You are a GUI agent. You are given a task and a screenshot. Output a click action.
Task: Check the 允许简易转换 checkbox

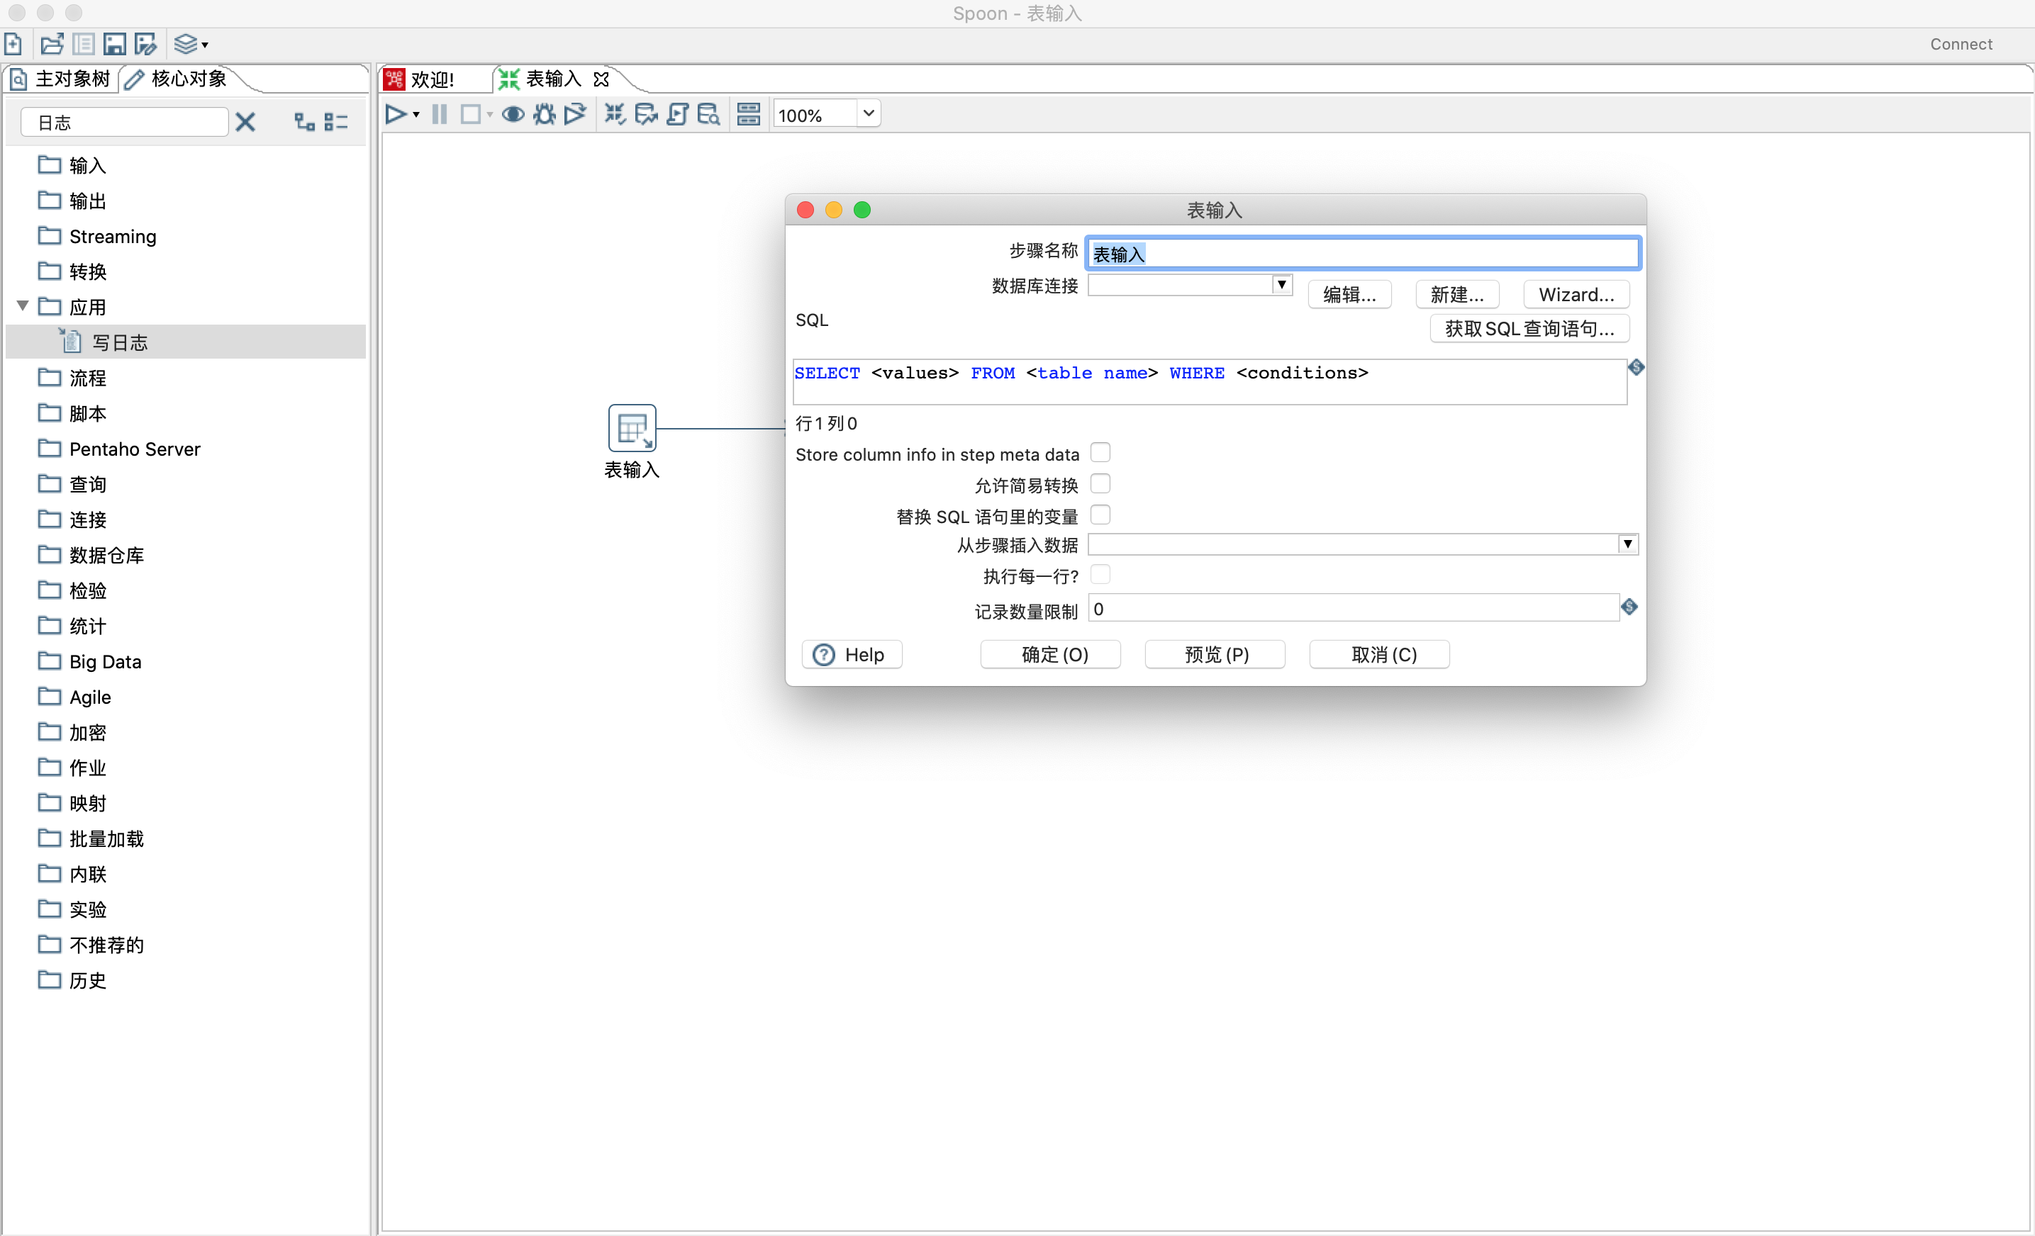(1100, 484)
